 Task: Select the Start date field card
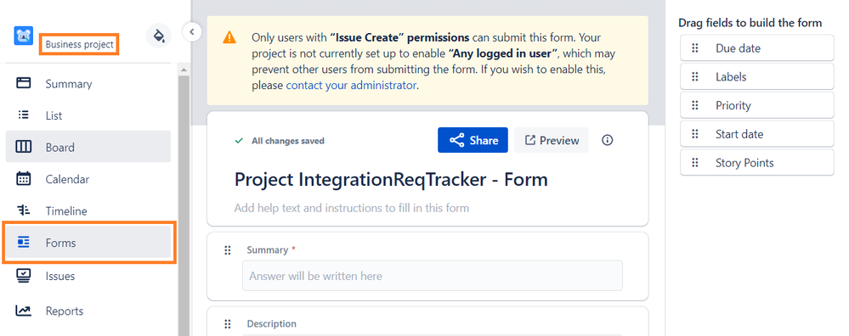(757, 134)
